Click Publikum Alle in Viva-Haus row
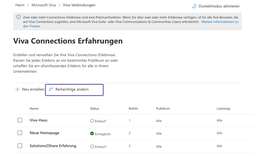Viewport: 255px width, 168px height. coord(159,121)
